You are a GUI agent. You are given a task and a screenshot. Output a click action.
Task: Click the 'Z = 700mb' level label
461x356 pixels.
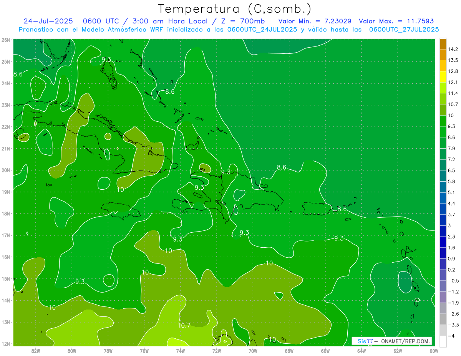pyautogui.click(x=240, y=21)
